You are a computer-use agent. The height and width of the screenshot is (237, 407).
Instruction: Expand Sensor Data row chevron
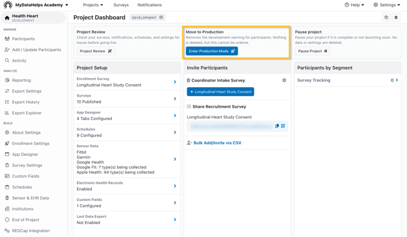[175, 159]
